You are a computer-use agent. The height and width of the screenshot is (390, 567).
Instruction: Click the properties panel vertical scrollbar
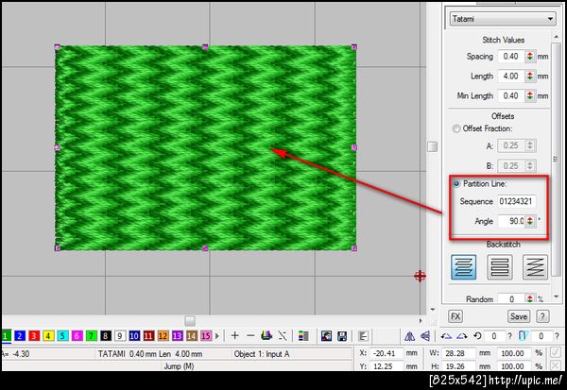tap(556, 159)
